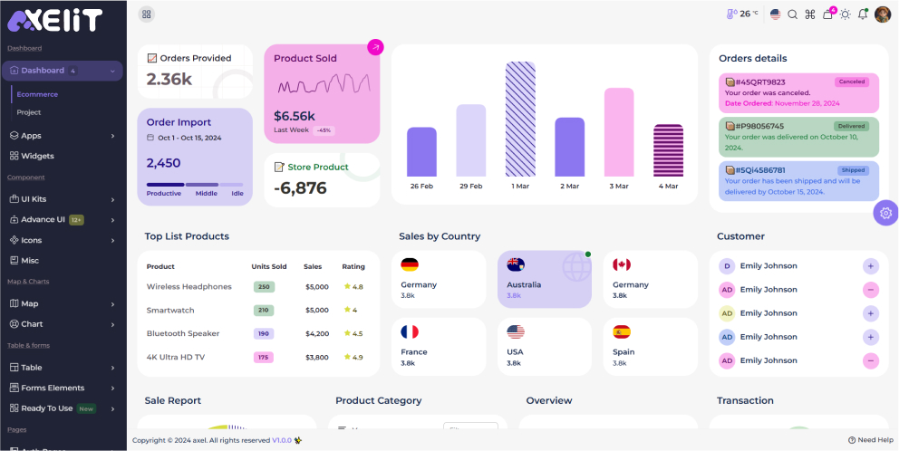This screenshot has width=899, height=451.
Task: Click the command shortcut icon
Action: tap(810, 14)
